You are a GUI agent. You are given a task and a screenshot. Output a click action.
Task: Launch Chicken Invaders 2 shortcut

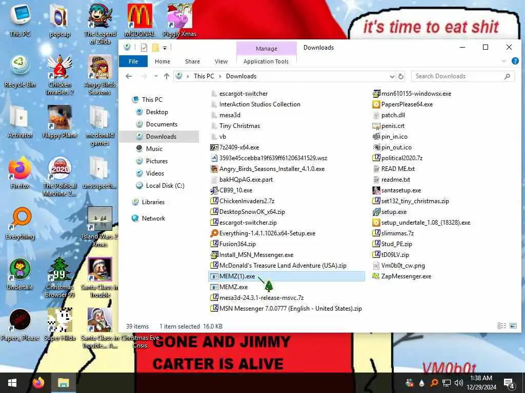pyautogui.click(x=59, y=75)
